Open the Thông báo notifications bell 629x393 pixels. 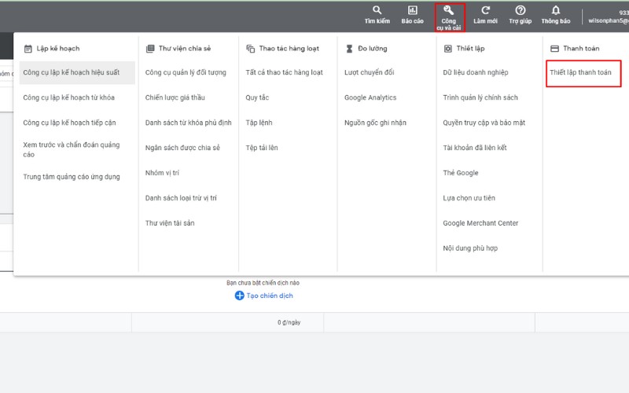click(556, 11)
